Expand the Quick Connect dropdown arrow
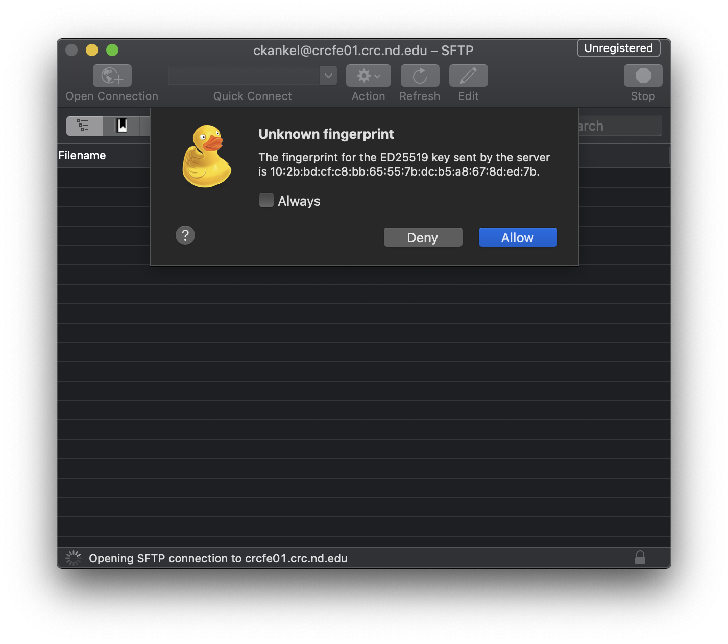Viewport: 728px width, 644px height. click(x=328, y=76)
